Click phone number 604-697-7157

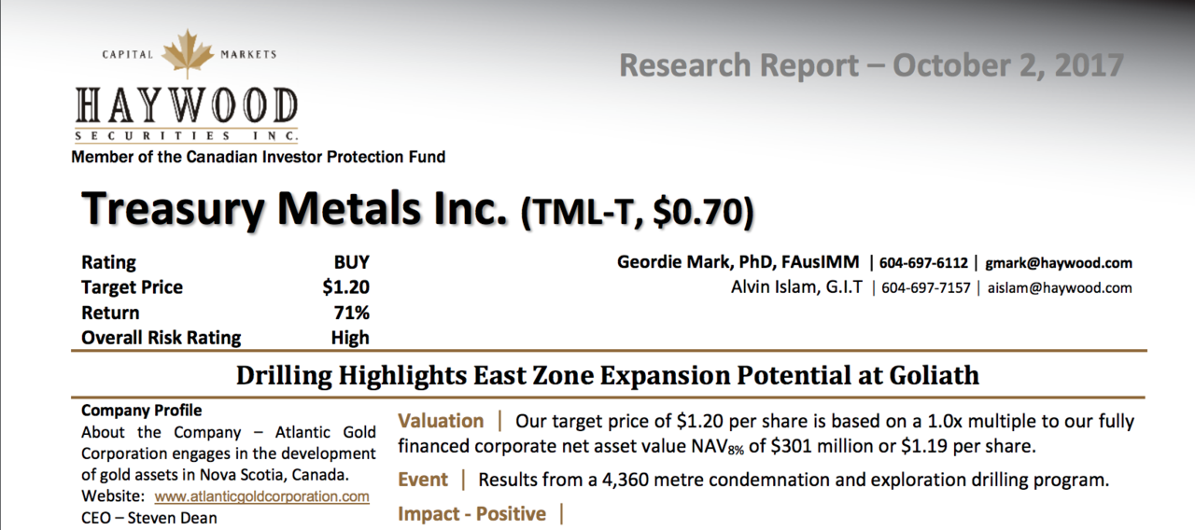point(926,288)
